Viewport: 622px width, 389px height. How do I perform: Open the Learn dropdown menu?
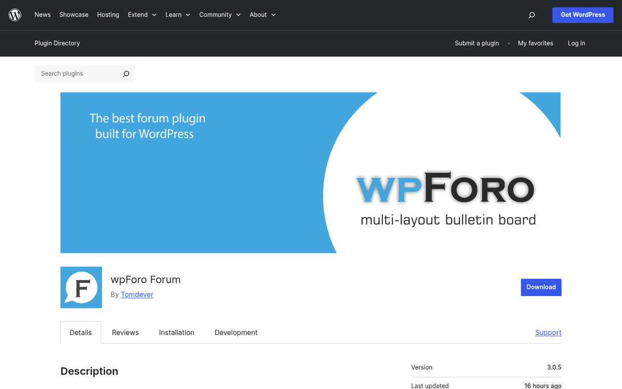pos(177,15)
